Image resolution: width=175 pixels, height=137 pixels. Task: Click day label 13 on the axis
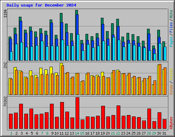72,133
